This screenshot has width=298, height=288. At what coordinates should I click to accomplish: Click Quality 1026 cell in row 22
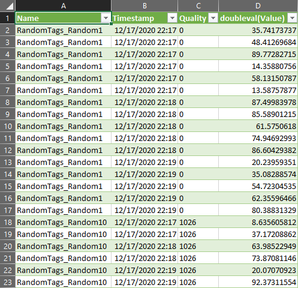[198, 270]
